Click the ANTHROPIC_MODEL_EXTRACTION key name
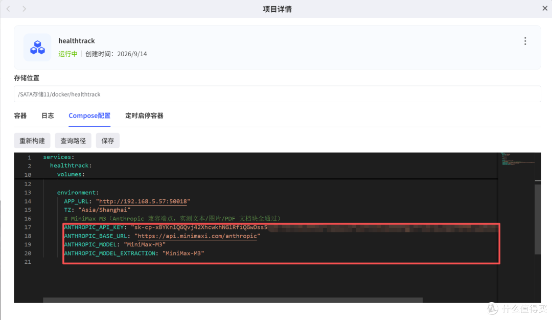 pos(110,253)
